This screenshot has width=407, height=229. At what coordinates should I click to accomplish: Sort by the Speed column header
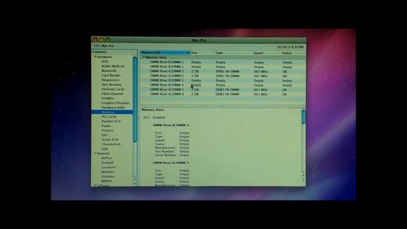tap(267, 53)
